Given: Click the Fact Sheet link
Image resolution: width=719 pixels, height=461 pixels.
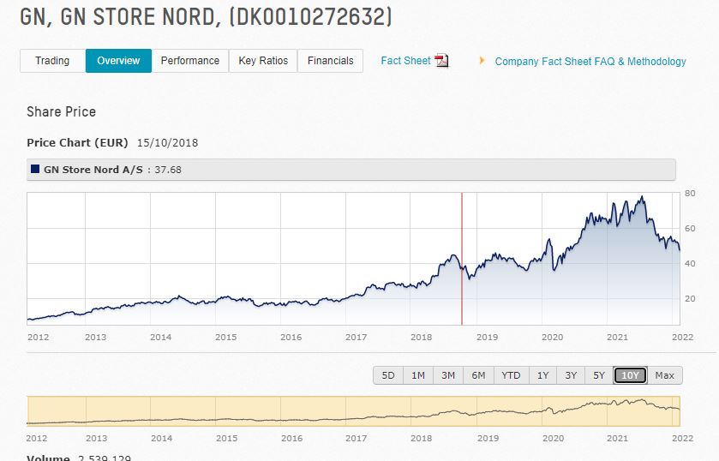Looking at the screenshot, I should [405, 61].
